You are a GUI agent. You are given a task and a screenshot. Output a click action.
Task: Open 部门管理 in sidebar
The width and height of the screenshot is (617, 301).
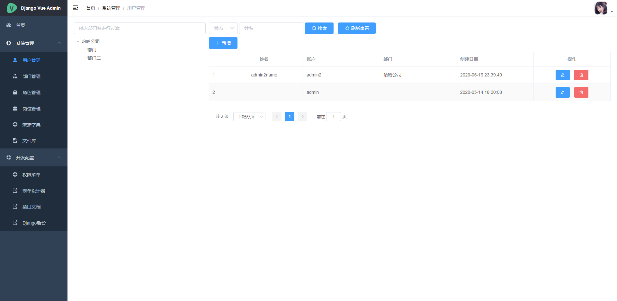coord(31,76)
